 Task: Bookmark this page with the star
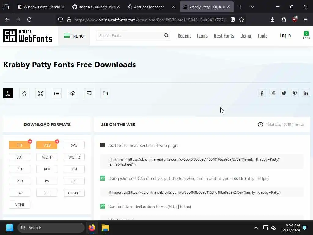point(241,20)
